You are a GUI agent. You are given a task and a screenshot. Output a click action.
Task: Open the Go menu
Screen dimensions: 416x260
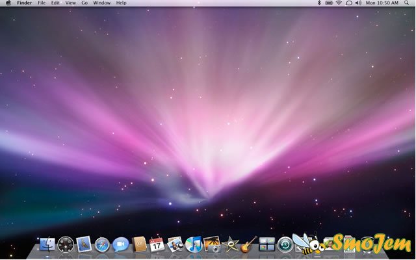point(84,3)
